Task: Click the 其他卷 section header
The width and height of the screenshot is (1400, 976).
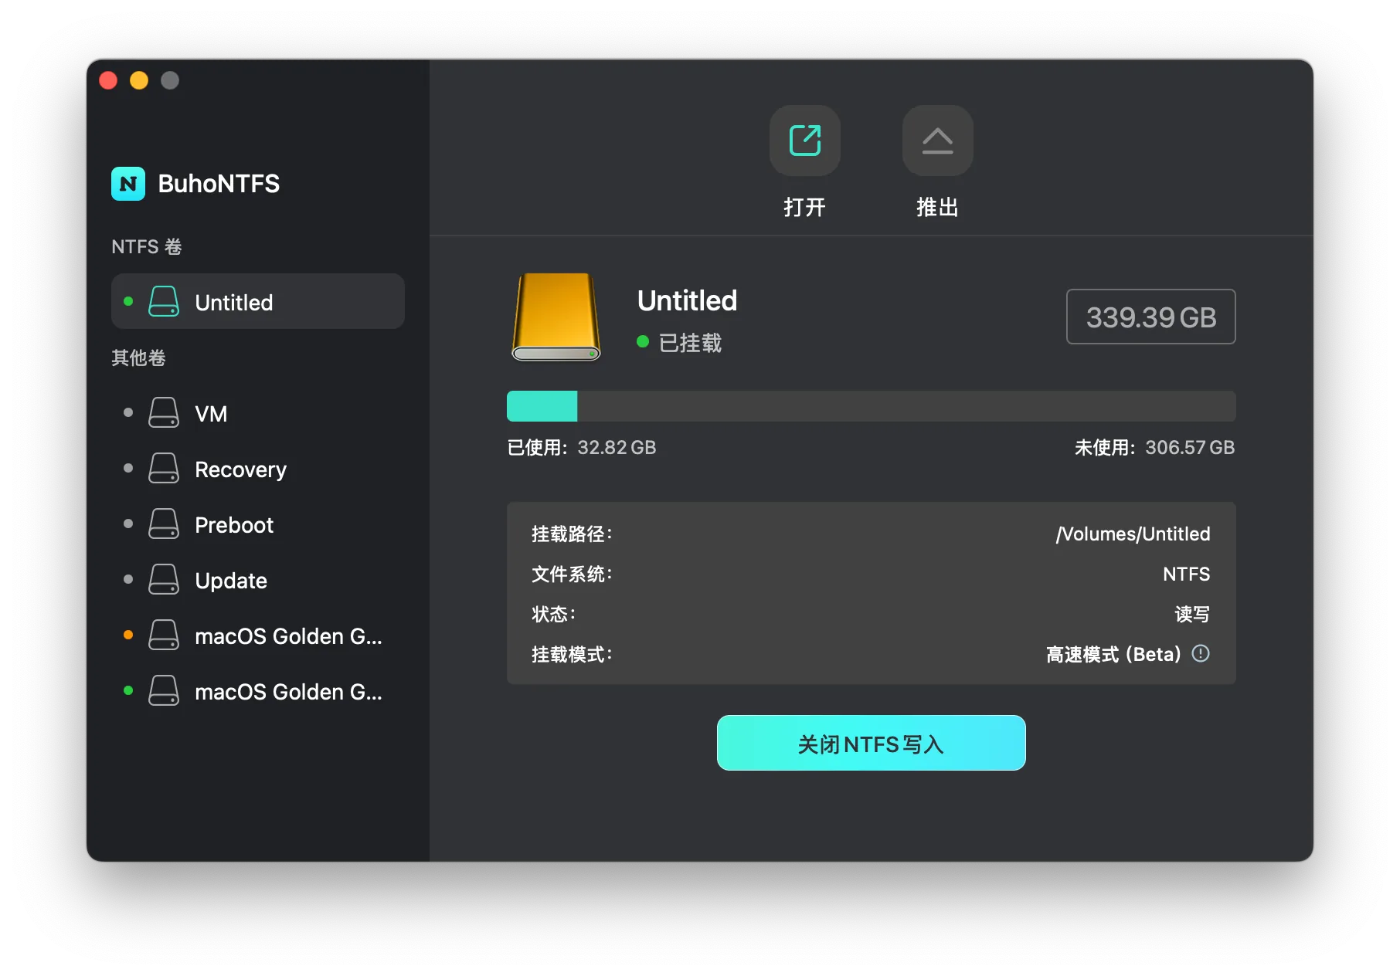Action: pyautogui.click(x=139, y=358)
